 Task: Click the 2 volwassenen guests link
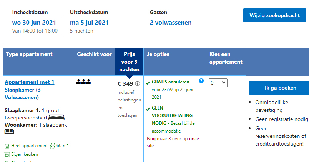(171, 23)
